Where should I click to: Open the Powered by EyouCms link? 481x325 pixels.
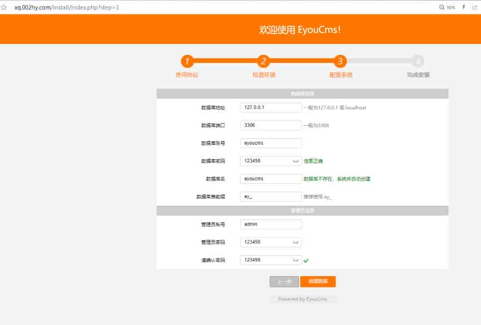click(303, 299)
